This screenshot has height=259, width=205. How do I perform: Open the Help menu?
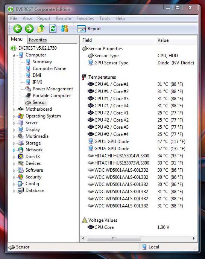click(x=120, y=18)
